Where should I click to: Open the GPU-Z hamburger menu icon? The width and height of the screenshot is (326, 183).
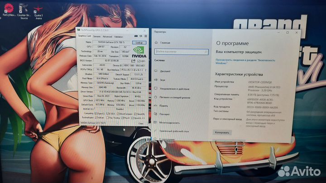(x=145, y=36)
